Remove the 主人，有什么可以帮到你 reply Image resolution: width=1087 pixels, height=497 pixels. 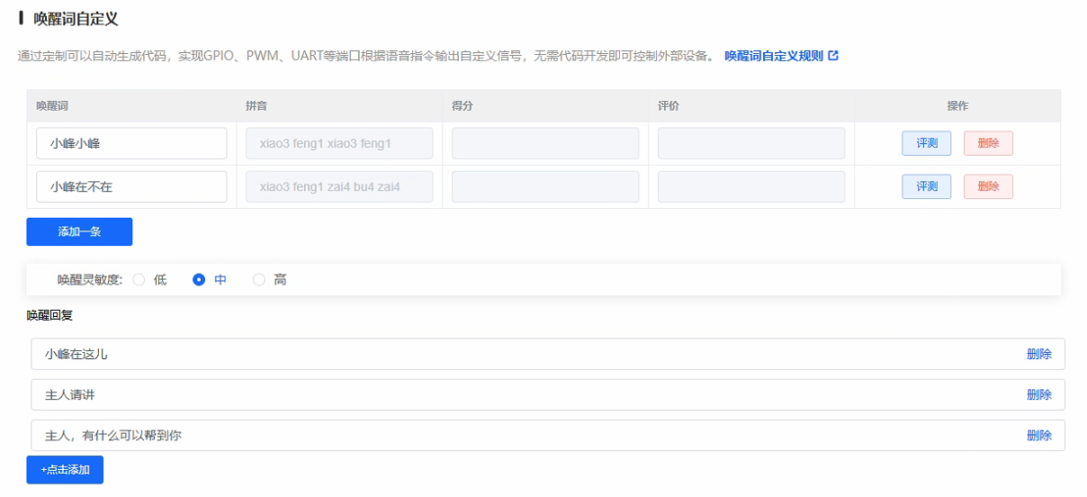pyautogui.click(x=1038, y=435)
